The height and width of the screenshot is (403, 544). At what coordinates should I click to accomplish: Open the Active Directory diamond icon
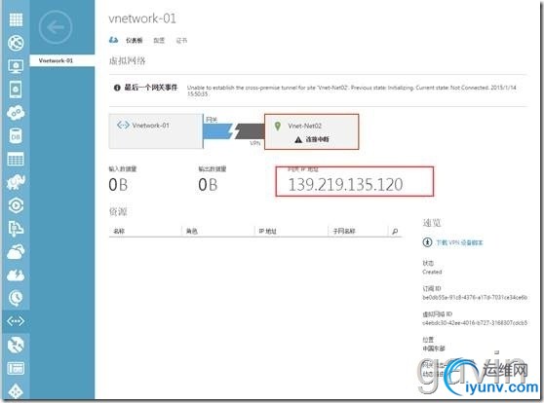[x=16, y=391]
